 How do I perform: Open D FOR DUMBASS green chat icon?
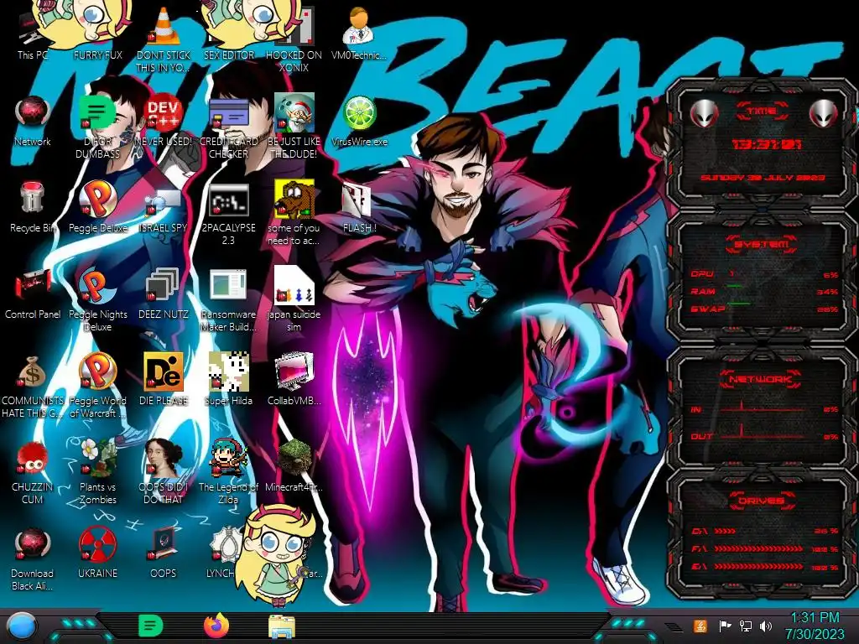coord(97,127)
